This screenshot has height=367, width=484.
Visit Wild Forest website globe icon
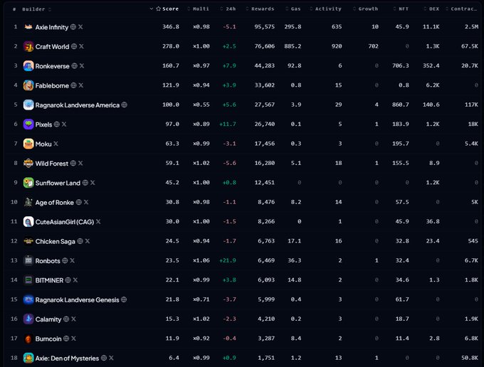pyautogui.click(x=73, y=163)
